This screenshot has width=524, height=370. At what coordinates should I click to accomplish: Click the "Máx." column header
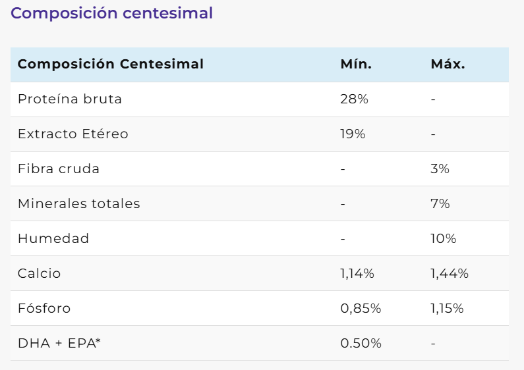tap(448, 65)
